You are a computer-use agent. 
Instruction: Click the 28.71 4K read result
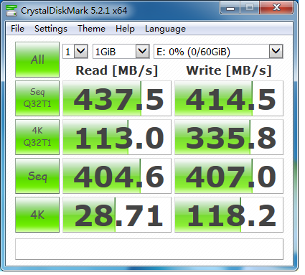(x=117, y=215)
